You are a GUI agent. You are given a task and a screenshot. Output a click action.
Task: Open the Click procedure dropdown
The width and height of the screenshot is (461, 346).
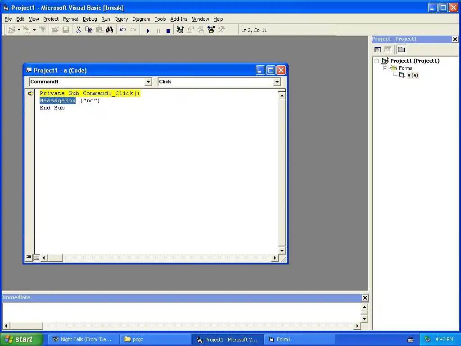pos(277,82)
